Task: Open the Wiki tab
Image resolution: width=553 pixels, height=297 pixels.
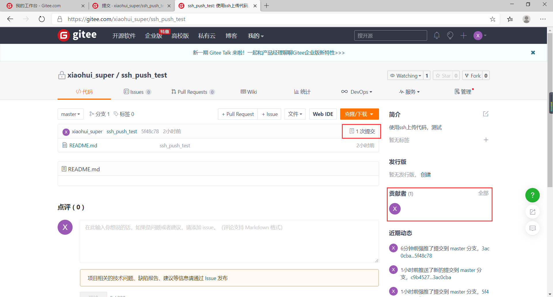Action: tap(249, 92)
